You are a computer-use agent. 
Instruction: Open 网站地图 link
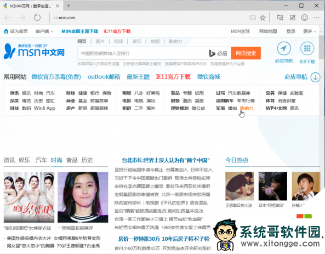268,31
